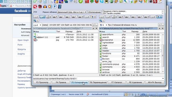Screen dimensions: 172x97
Task: Switch left panel to drive z
Action: (x=87, y=17)
